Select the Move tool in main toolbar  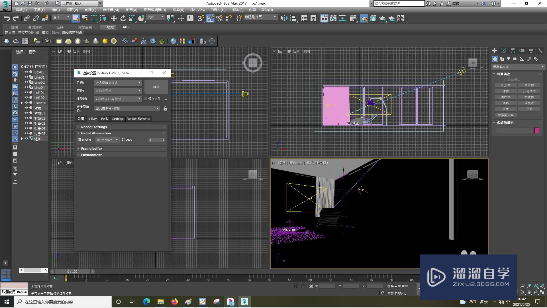click(x=114, y=19)
